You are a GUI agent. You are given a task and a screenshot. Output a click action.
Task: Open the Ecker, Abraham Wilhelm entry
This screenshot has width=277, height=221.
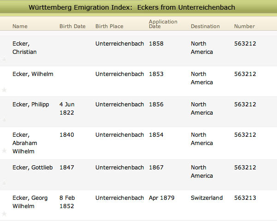(x=25, y=143)
